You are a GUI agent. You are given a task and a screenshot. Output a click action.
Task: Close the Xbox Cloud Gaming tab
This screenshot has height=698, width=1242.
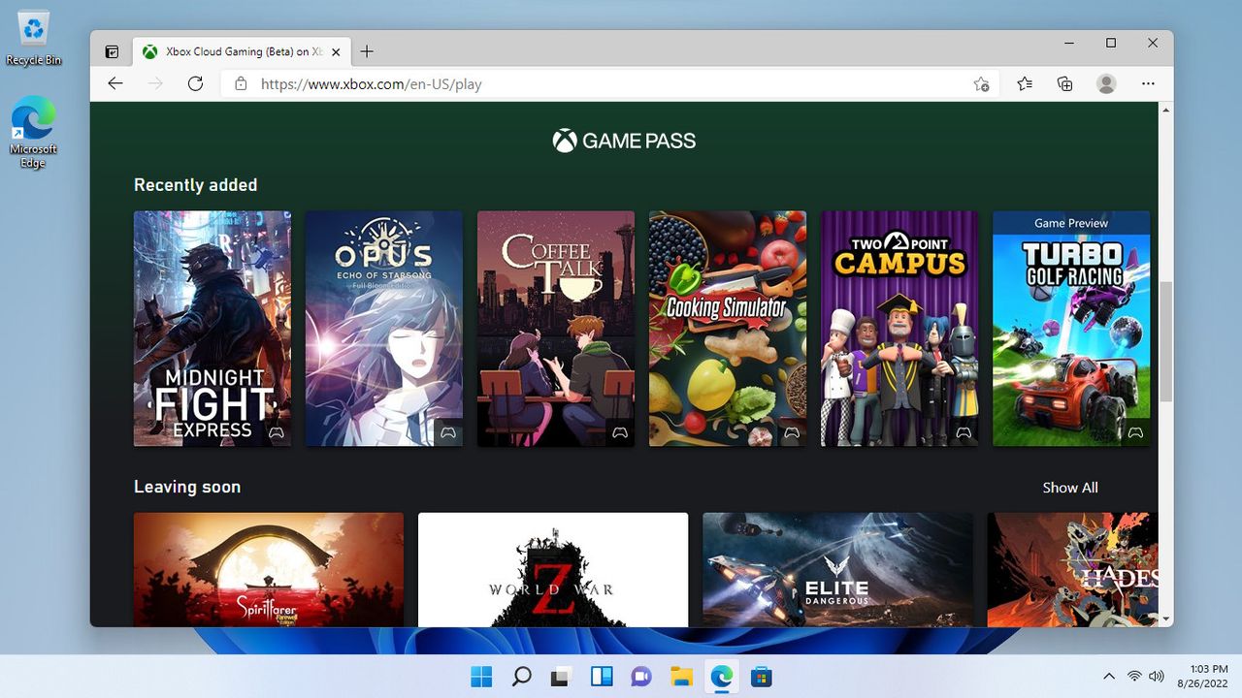pos(336,52)
